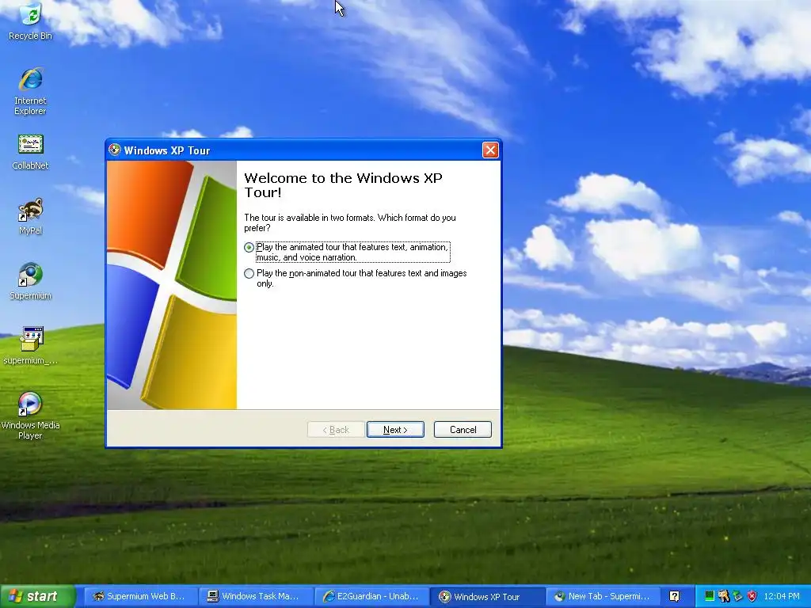Open the red Security Center shield icon
The width and height of the screenshot is (811, 608).
coord(752,597)
